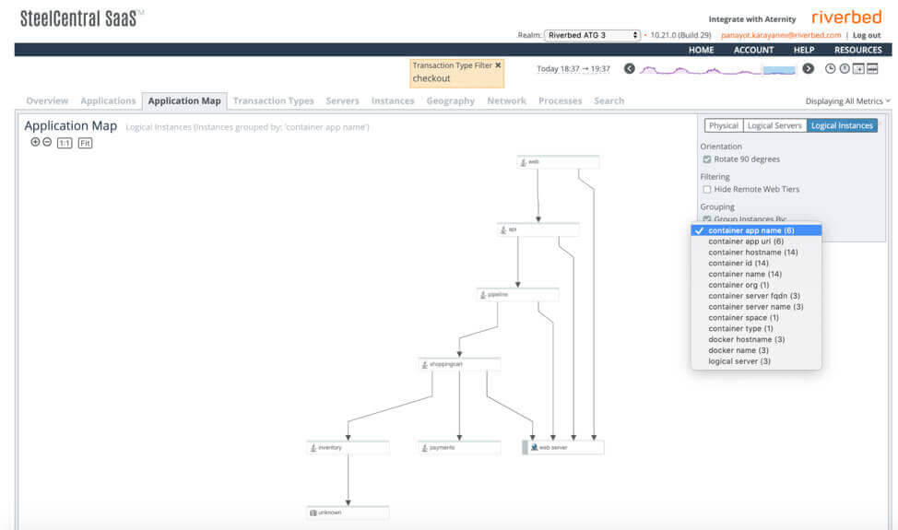Screen dimensions: 898x530
Task: Choose logical server (3) option
Action: [756, 361]
